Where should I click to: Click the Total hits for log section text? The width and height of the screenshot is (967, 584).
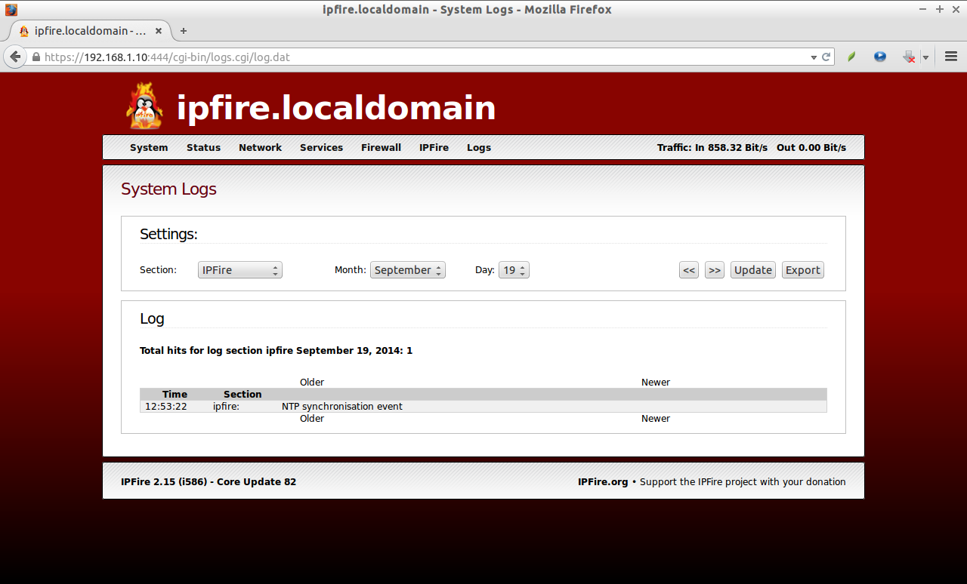[x=276, y=351]
